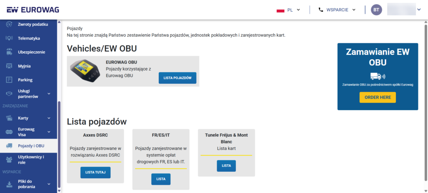Click the Parking P icon

(x=9, y=80)
